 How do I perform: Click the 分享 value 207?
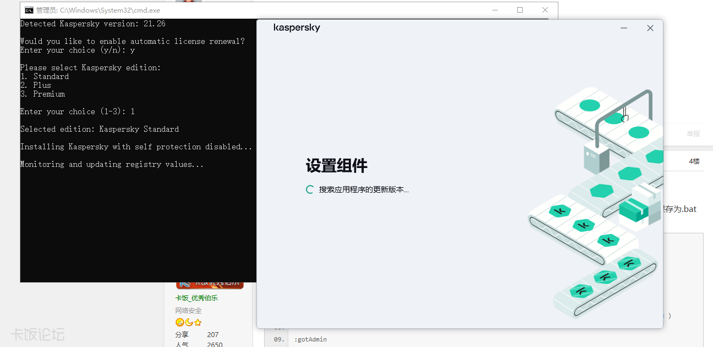(x=213, y=334)
